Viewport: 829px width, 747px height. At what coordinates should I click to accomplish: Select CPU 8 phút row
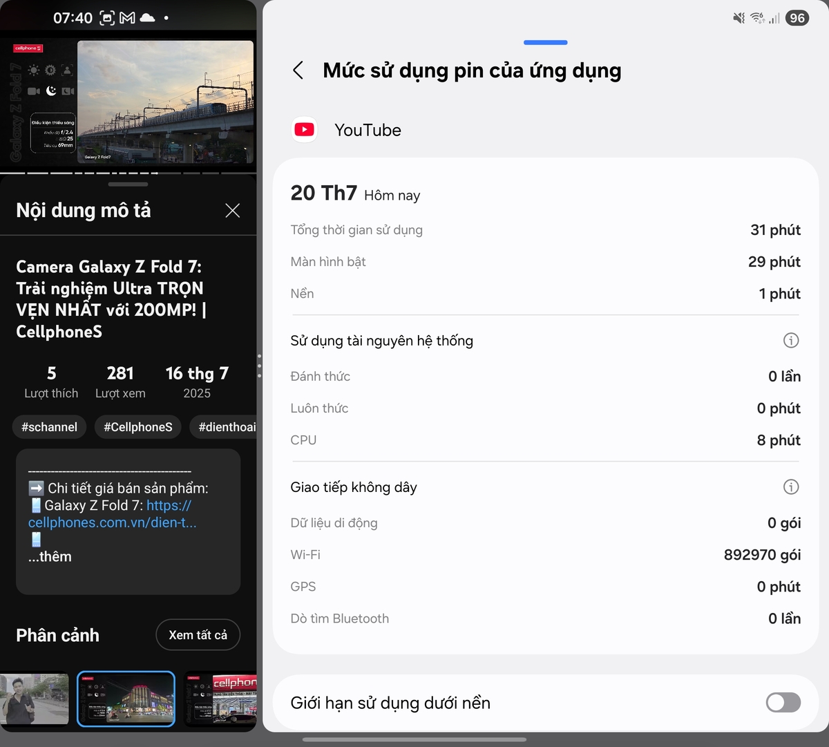[545, 440]
